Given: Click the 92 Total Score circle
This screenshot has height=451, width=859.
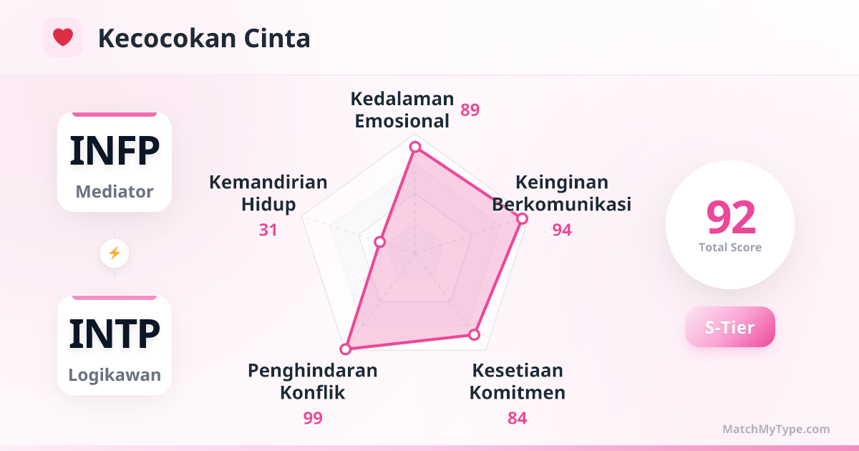Looking at the screenshot, I should point(730,225).
